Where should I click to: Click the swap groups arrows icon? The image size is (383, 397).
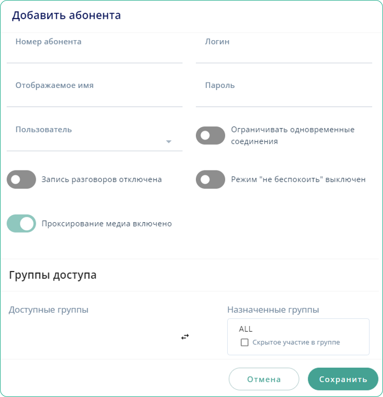(185, 337)
